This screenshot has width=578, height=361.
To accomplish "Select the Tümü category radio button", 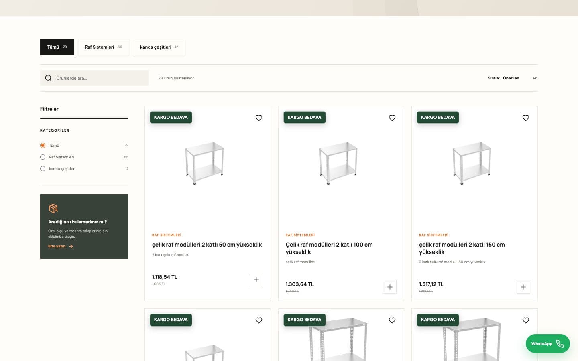I will (43, 145).
